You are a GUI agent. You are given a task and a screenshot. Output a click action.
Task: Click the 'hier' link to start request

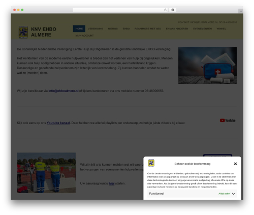pos(111,183)
